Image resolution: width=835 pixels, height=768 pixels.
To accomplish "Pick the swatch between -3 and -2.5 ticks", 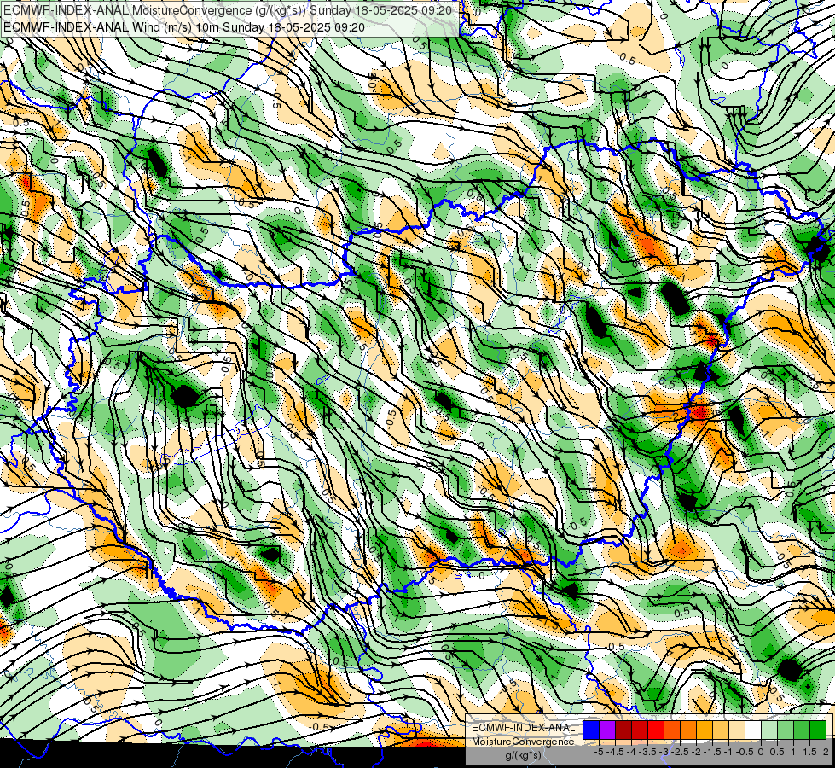I will tap(672, 730).
